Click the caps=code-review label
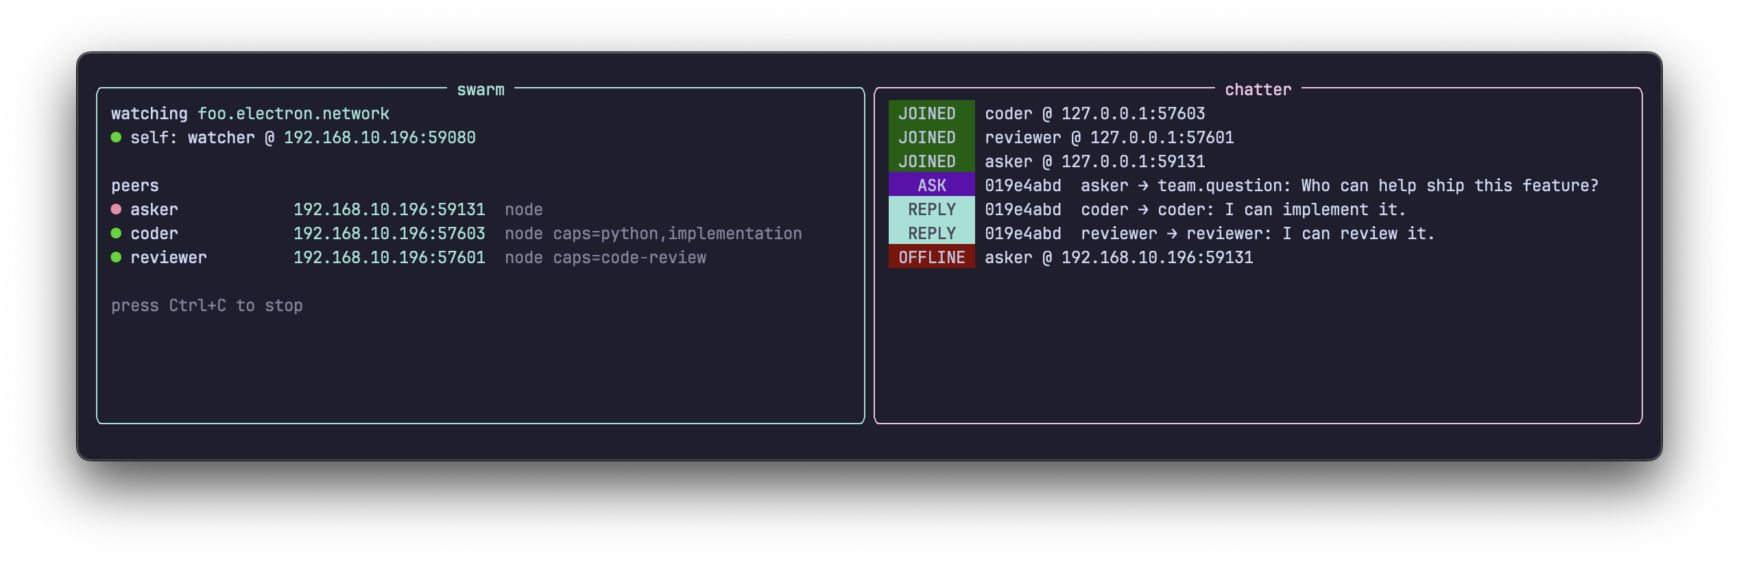 coord(629,258)
